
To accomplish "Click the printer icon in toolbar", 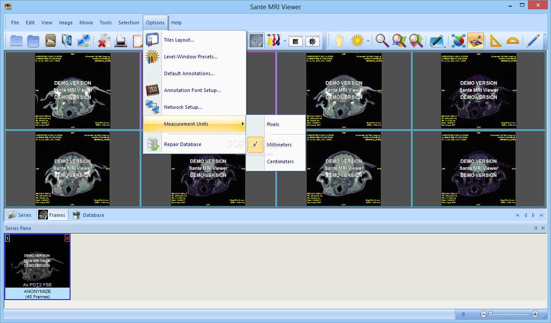I will click(x=121, y=41).
